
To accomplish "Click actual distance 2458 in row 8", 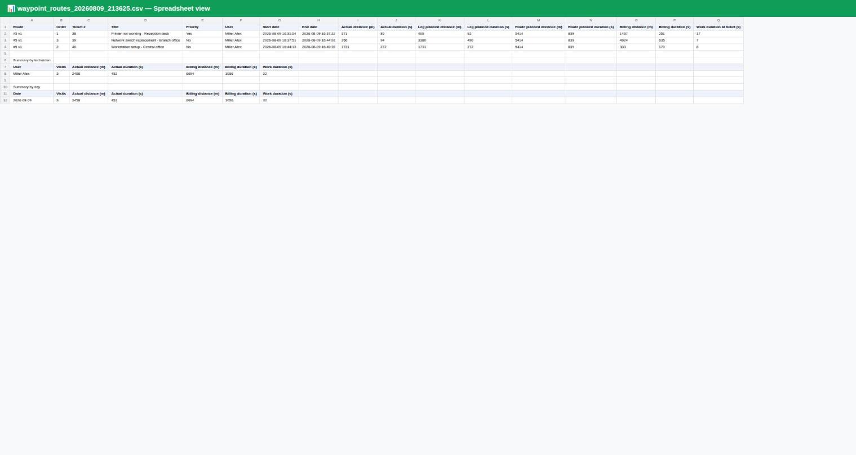I will point(88,74).
